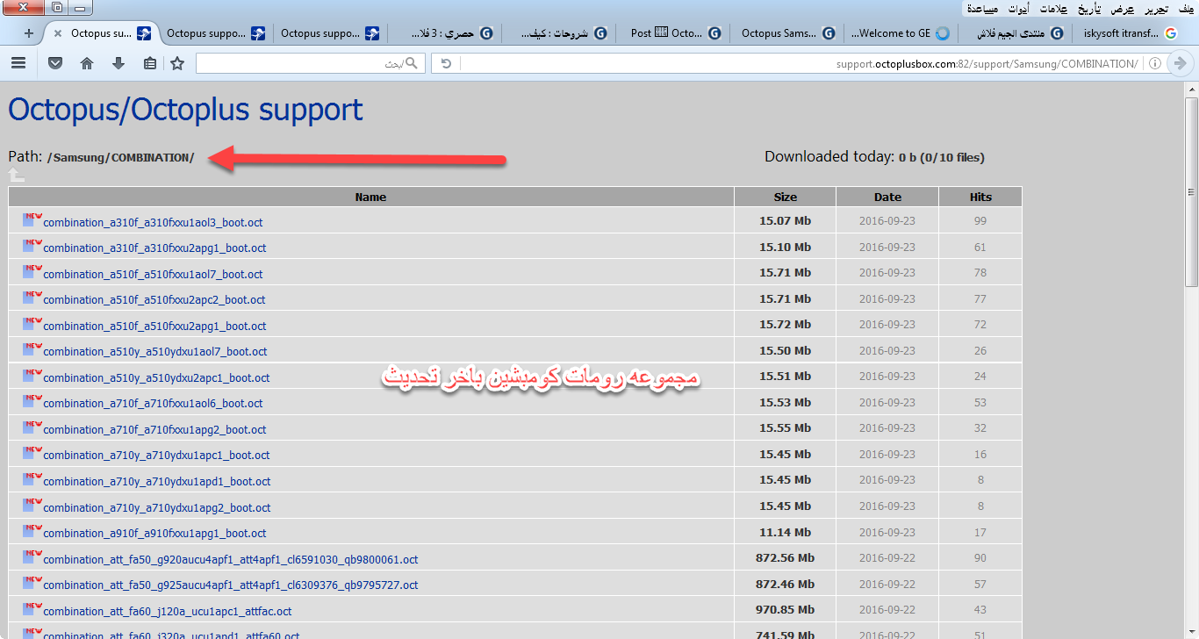Click file icon beside combination_a510f_a510fxxu2apc2_boot.oct

(32, 298)
